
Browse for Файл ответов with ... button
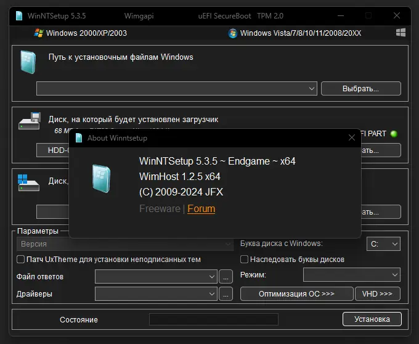(x=226, y=276)
